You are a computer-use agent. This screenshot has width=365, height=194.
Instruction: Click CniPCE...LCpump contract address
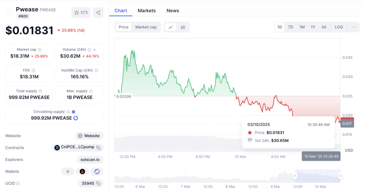pos(77,147)
